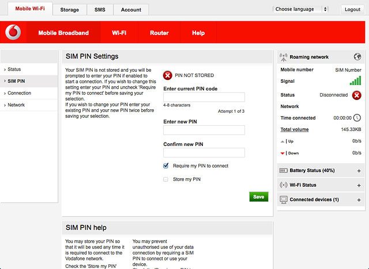369x269 pixels.
Task: Click the globe icon beside Roaming network
Action: 357,56
